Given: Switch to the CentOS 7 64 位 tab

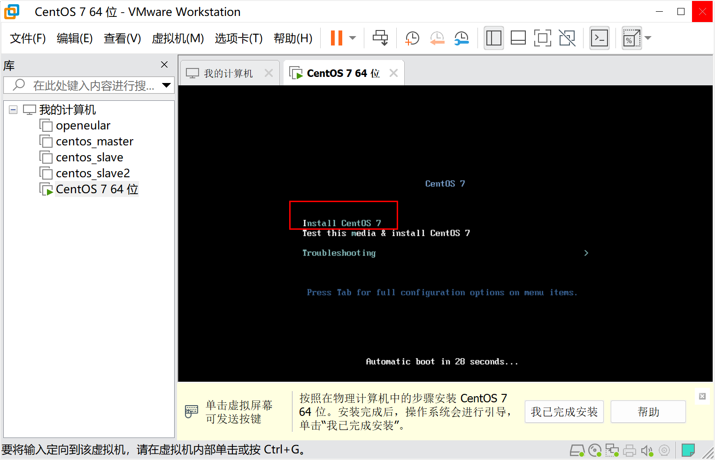Looking at the screenshot, I should coord(343,73).
